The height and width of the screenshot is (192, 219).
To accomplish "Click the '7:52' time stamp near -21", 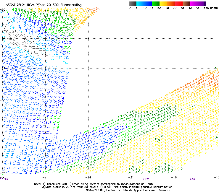I will point(146,179).
